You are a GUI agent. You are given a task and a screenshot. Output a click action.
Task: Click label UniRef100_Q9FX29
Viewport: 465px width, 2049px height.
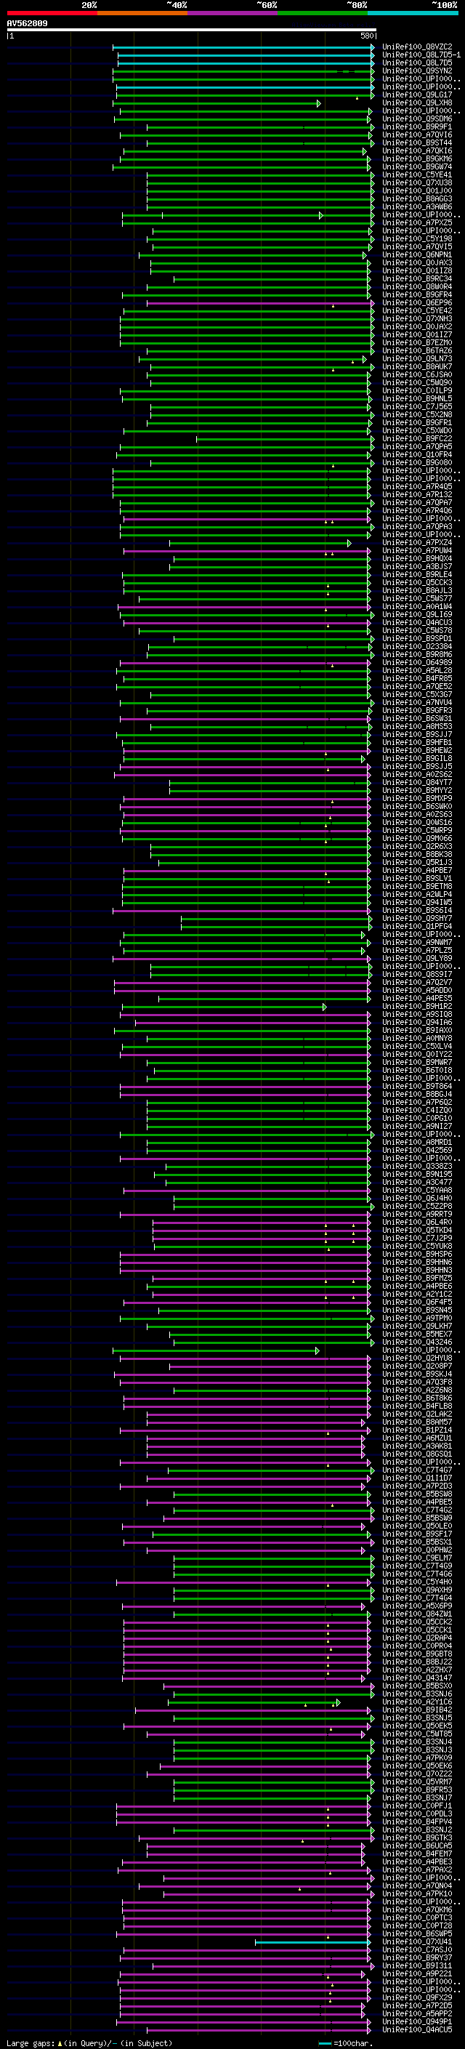(x=417, y=1997)
